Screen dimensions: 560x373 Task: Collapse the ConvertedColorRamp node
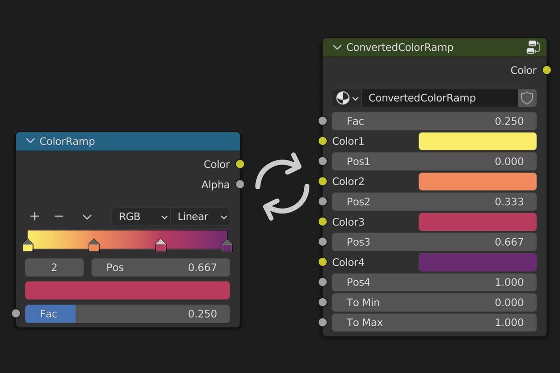pos(337,47)
